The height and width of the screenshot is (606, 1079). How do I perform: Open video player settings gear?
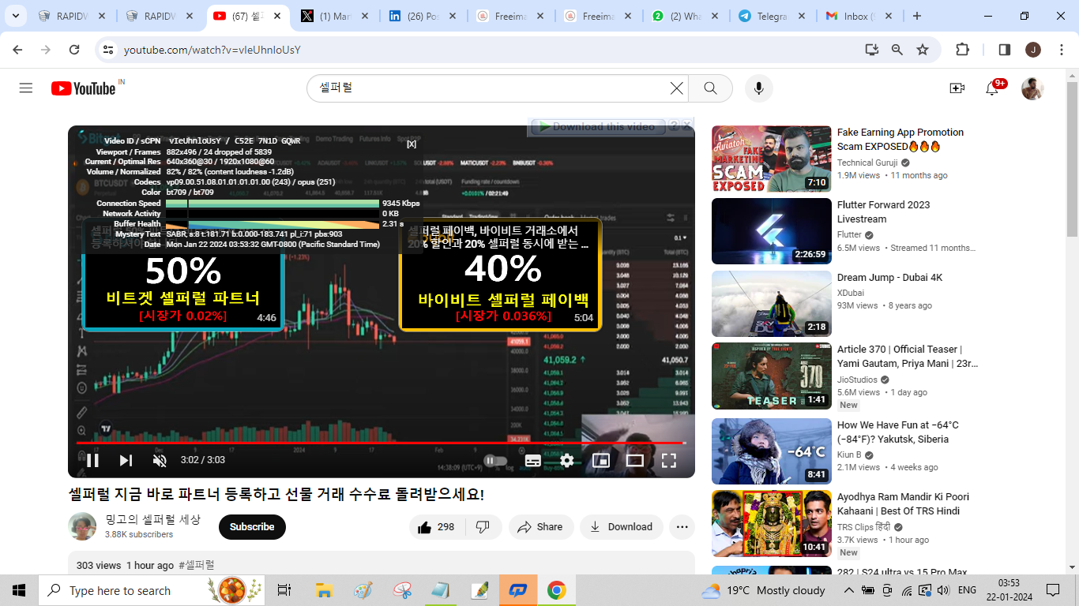566,460
